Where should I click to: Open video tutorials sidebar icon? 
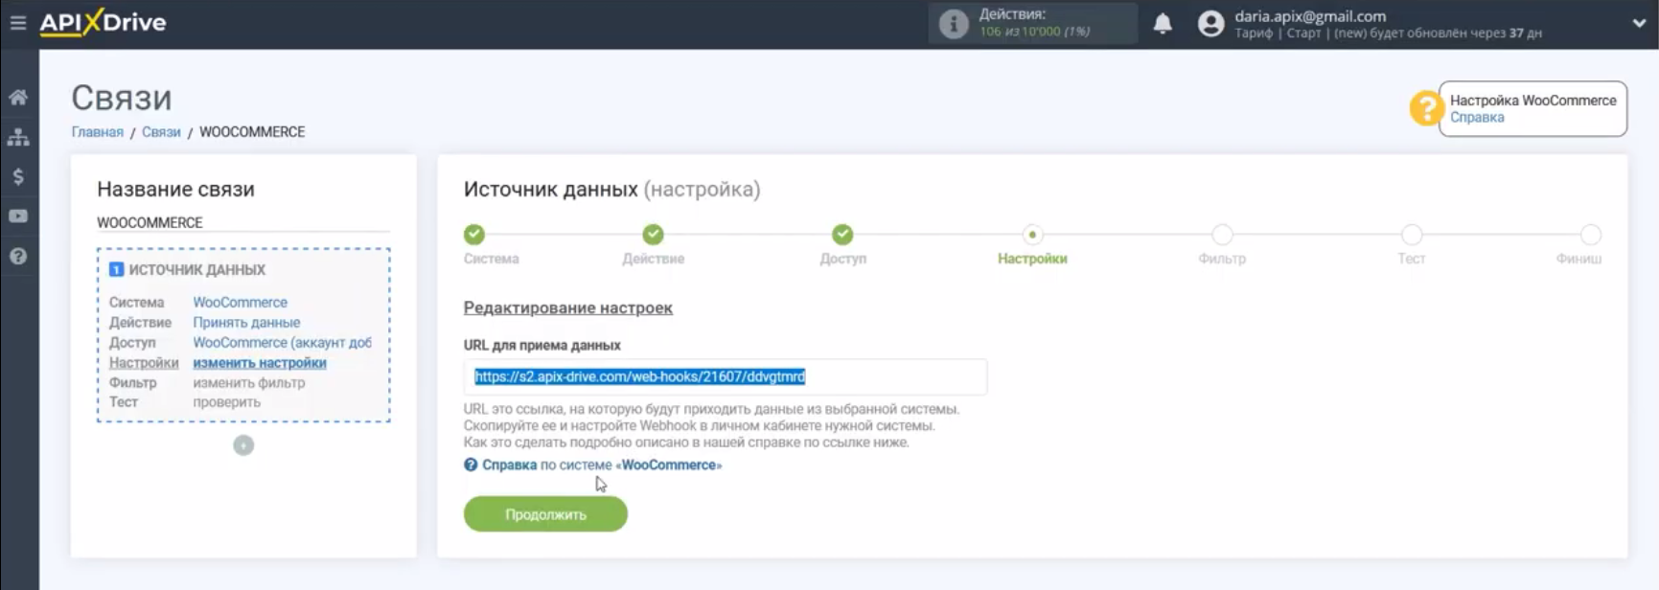point(18,216)
